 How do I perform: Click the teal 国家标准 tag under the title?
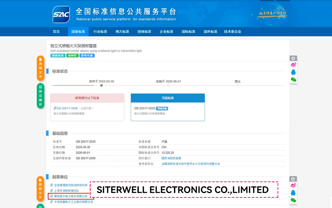(58, 56)
